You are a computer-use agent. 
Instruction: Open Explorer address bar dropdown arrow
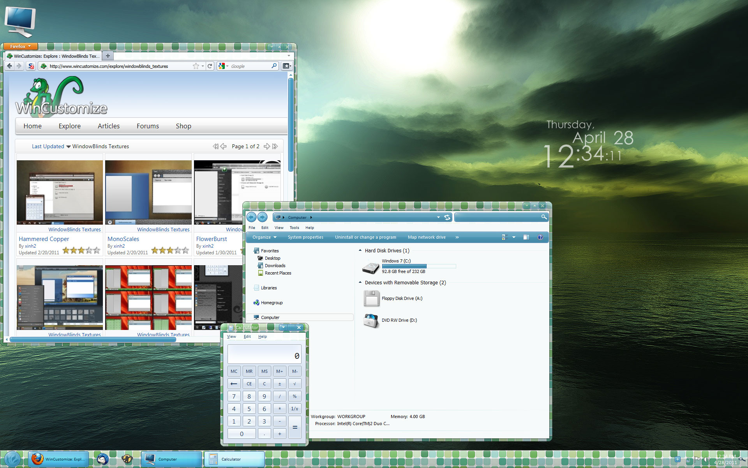tap(438, 217)
